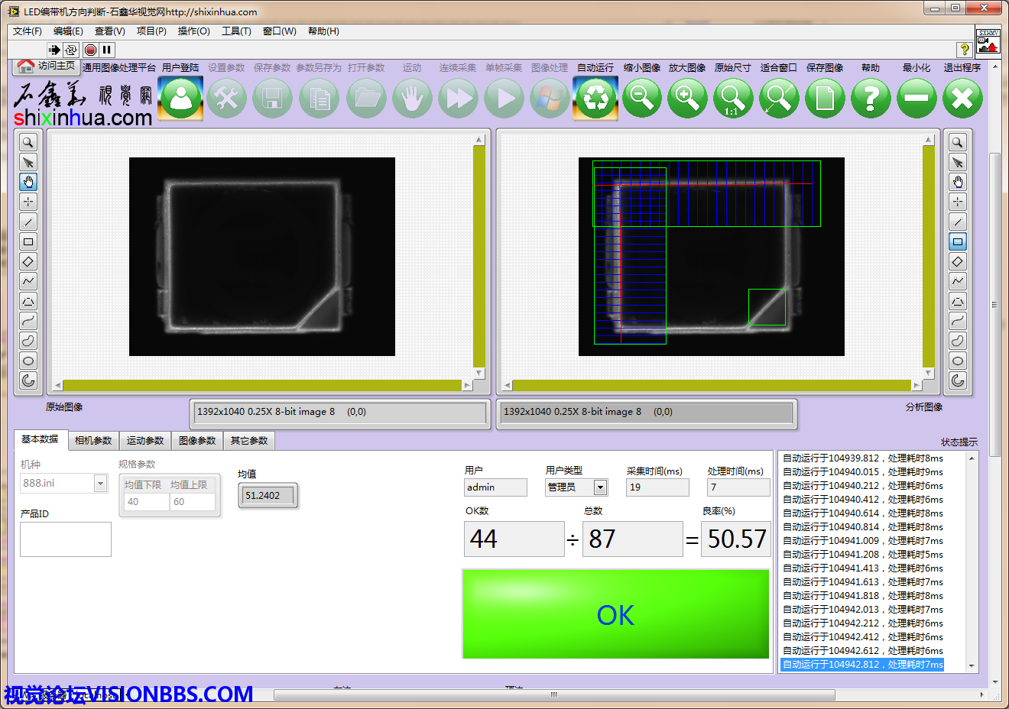Expand the machine type 888.ini dropdown
This screenshot has height=709, width=1009.
100,484
